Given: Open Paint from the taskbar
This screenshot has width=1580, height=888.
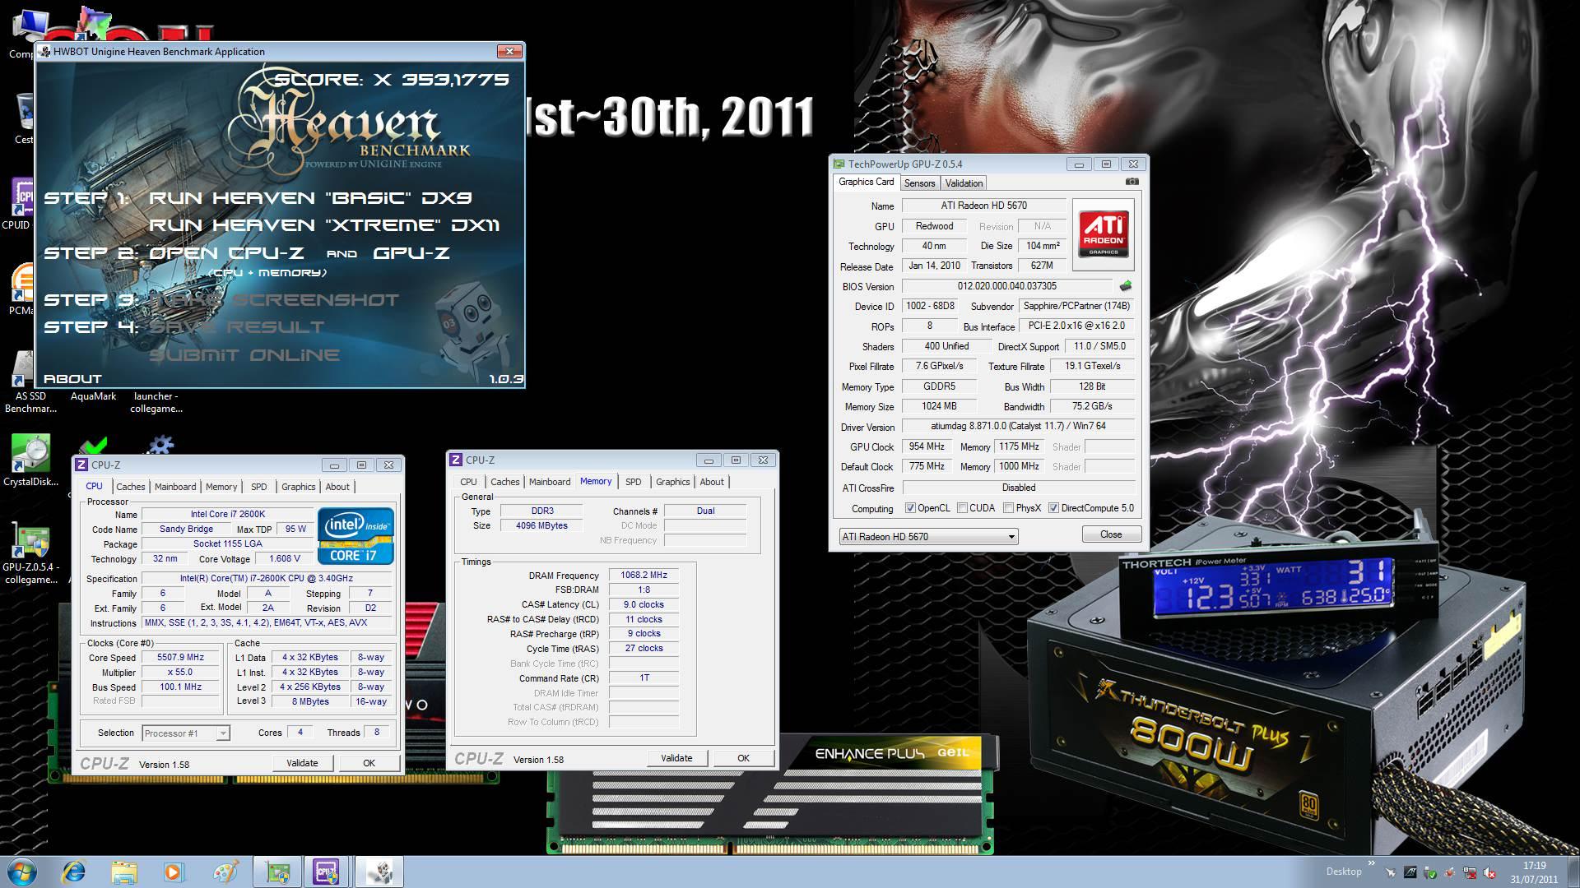Looking at the screenshot, I should [x=225, y=872].
